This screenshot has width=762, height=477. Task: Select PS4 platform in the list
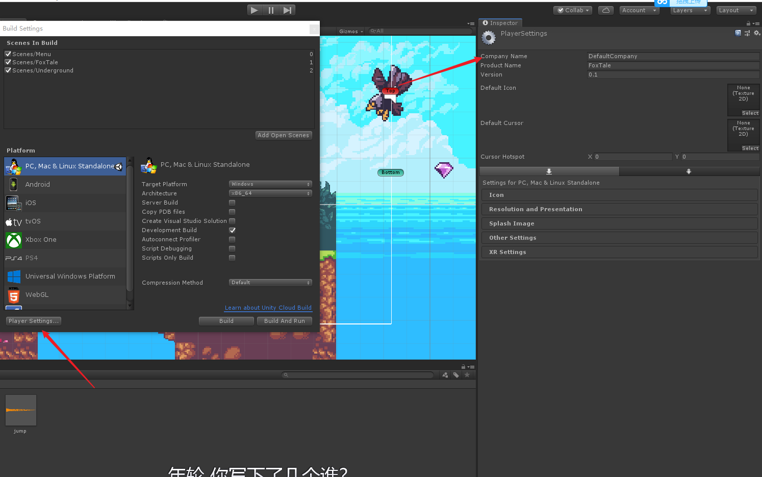pyautogui.click(x=65, y=258)
